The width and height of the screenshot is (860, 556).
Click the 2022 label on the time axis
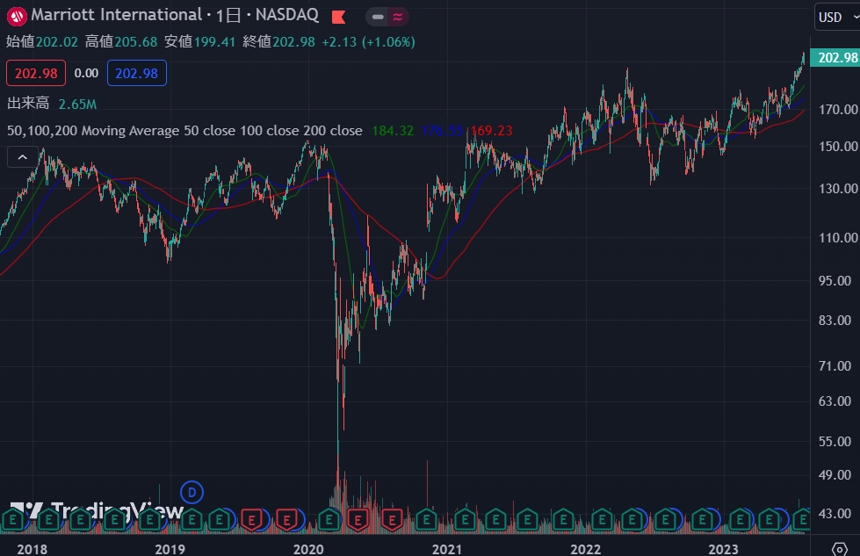point(586,550)
